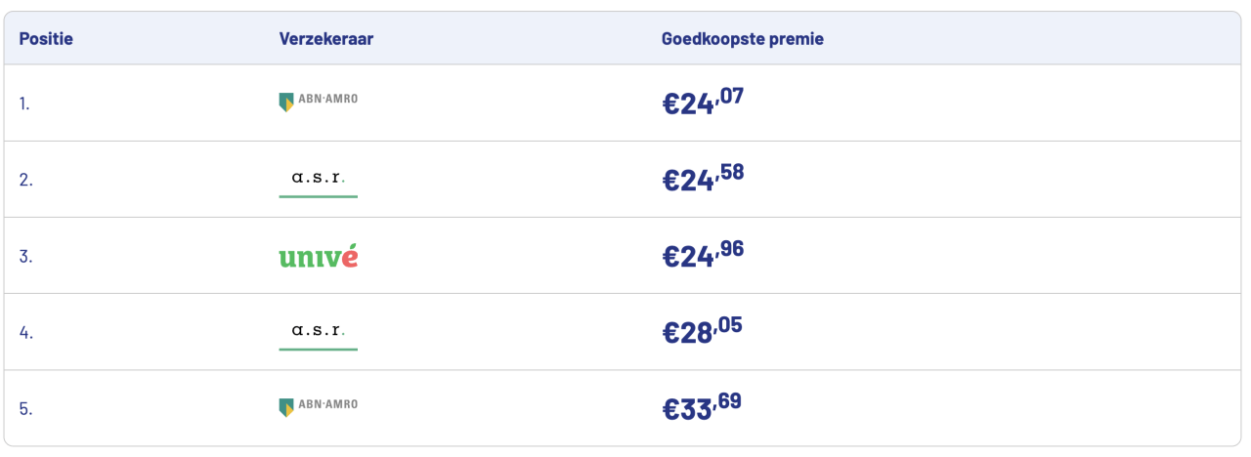Click the green and red univé logo

318,257
